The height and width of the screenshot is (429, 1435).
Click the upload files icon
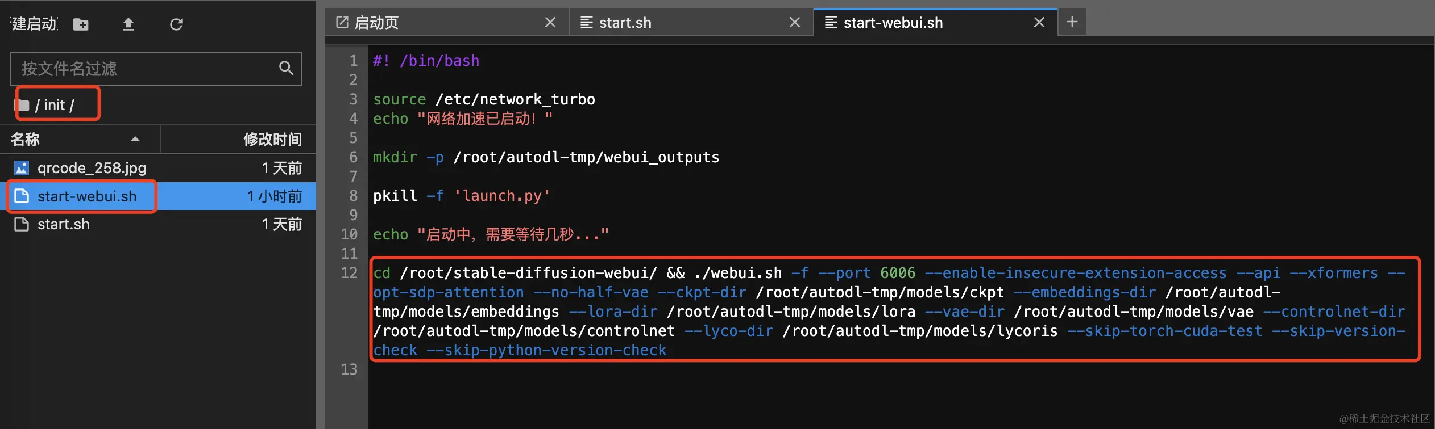coord(128,24)
